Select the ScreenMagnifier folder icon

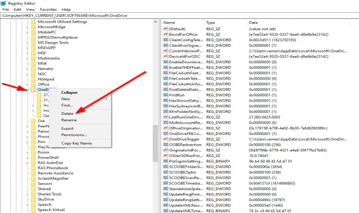(x=33, y=179)
